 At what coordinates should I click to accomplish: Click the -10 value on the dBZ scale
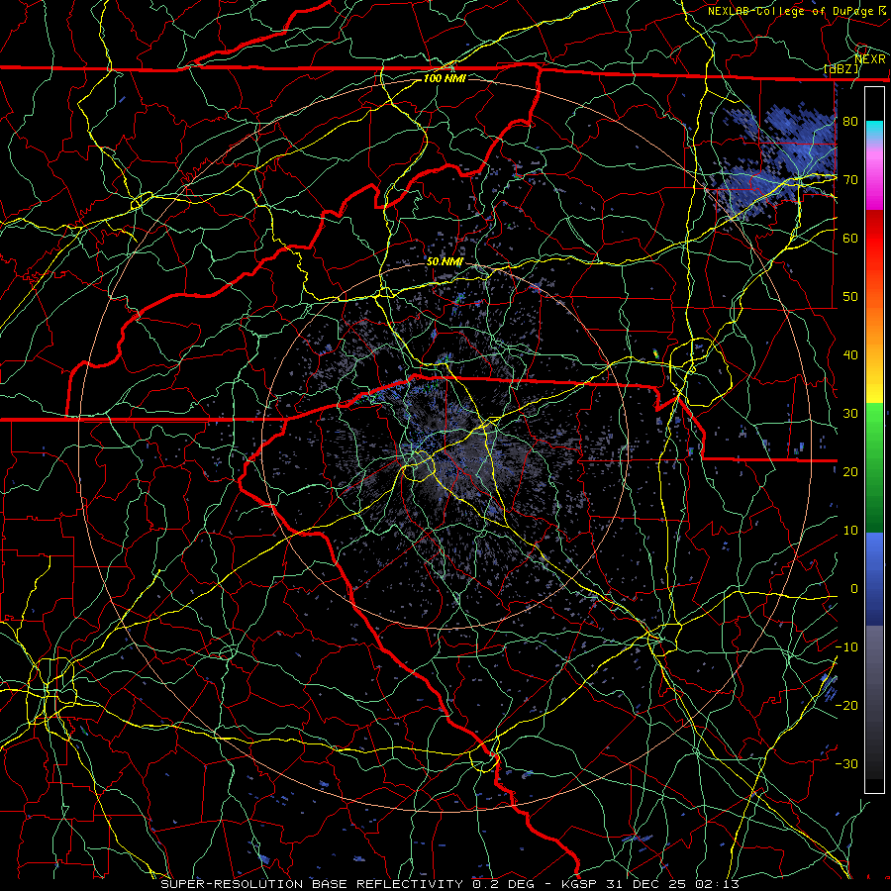click(x=846, y=647)
